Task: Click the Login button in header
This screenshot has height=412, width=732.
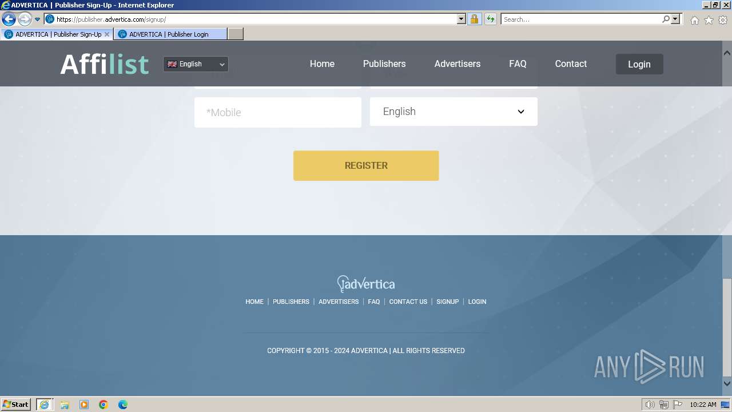Action: click(x=639, y=64)
